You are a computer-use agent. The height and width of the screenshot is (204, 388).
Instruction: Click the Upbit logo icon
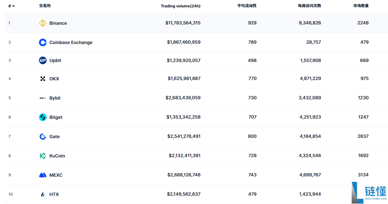[43, 60]
